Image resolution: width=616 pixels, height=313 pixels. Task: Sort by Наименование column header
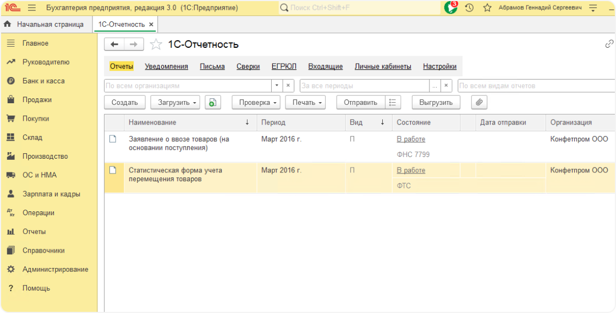(x=190, y=122)
